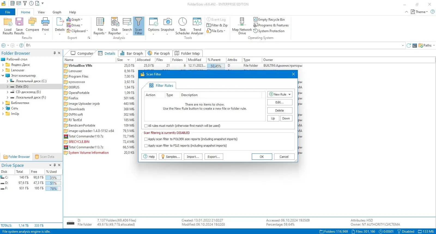
Task: Open the Load Results tool
Action: point(8,26)
